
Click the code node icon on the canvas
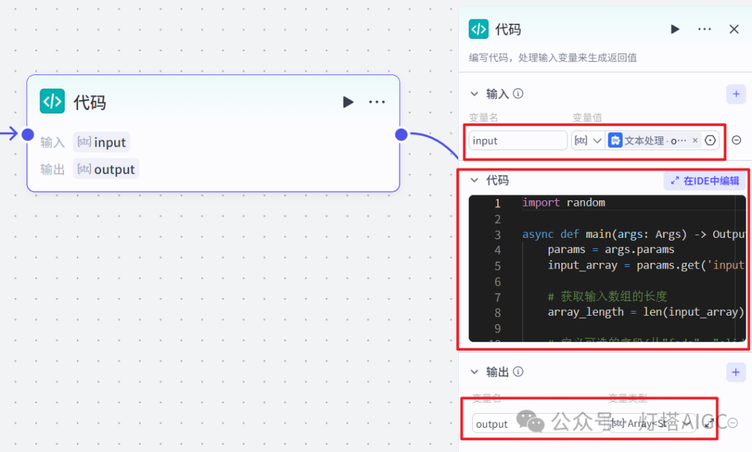coord(52,101)
